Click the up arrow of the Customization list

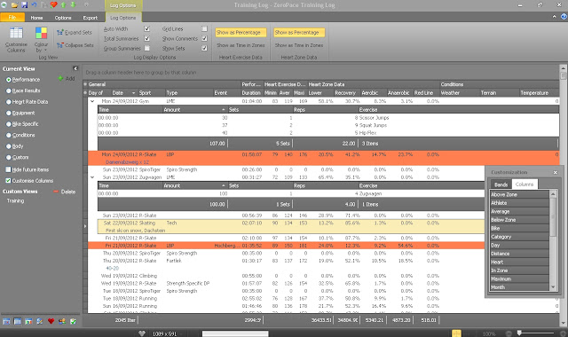pyautogui.click(x=553, y=194)
